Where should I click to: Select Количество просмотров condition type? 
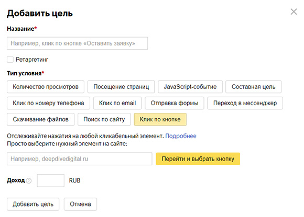pos(46,87)
